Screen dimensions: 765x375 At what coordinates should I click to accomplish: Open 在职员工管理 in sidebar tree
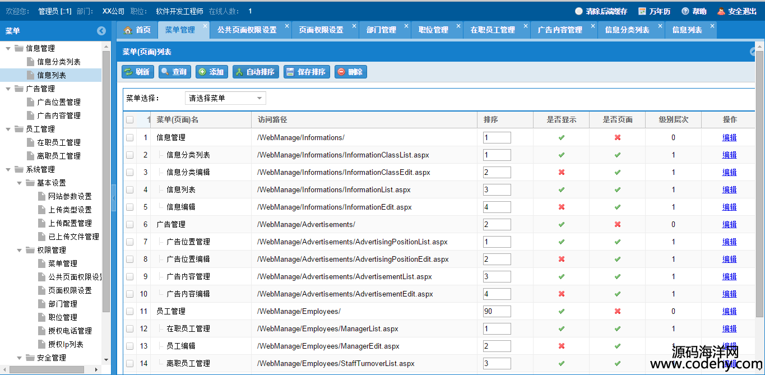click(x=59, y=142)
